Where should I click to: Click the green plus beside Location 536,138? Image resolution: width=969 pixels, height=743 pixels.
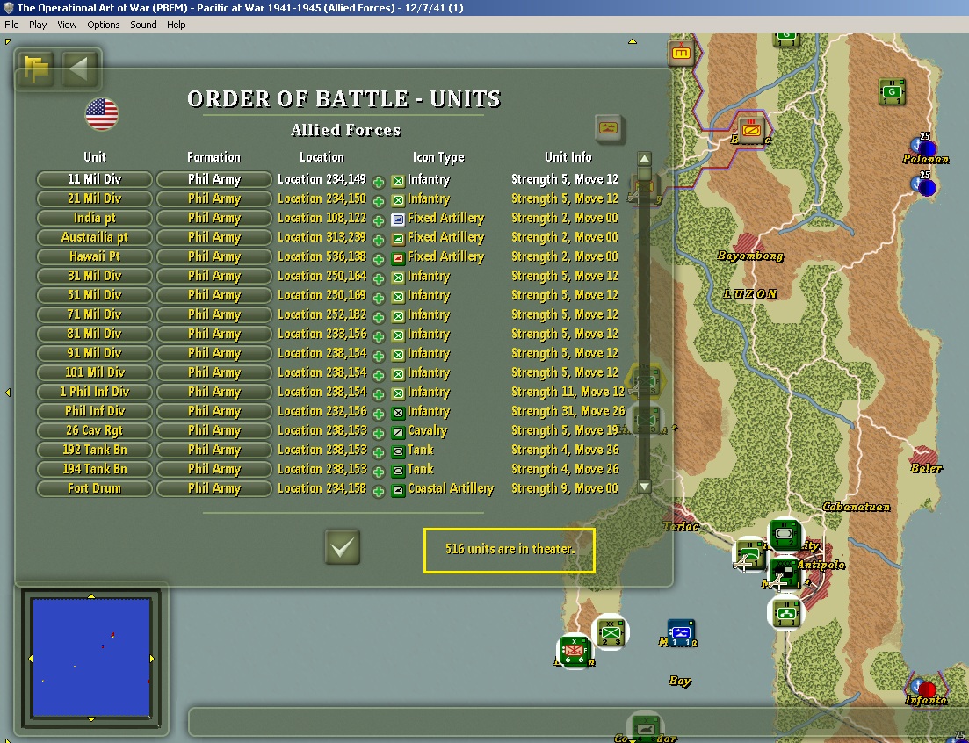[x=379, y=259]
